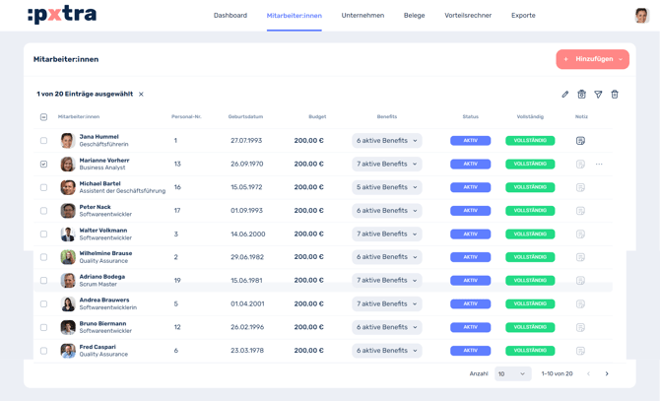This screenshot has width=660, height=401.
Task: Expand Jana Hummel's '6 aktive Benefits' dropdown
Action: click(386, 141)
